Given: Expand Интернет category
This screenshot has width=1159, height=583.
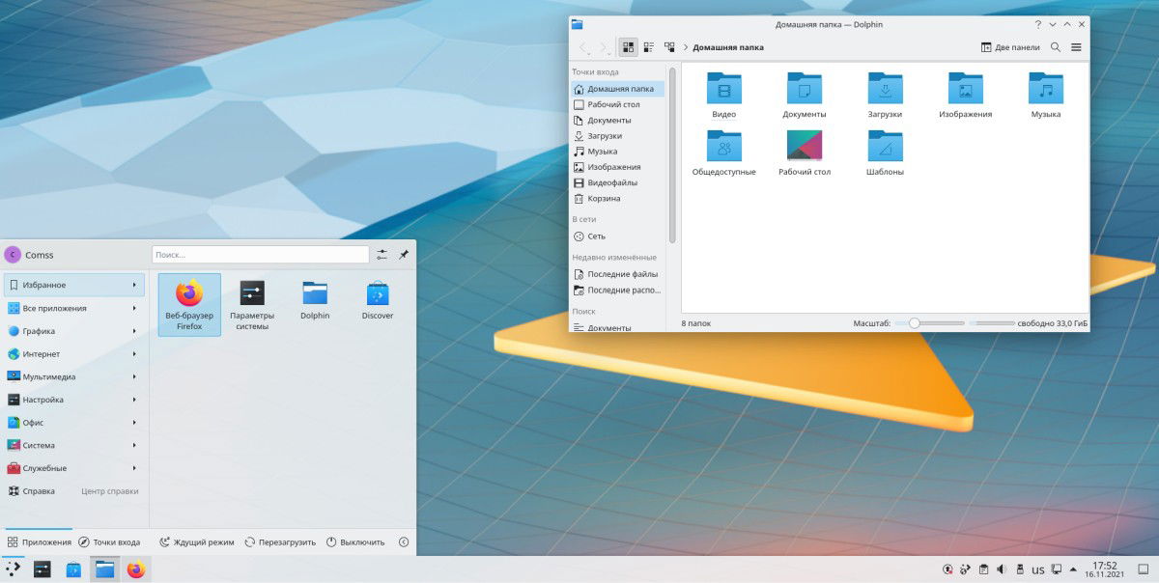Looking at the screenshot, I should coord(74,354).
